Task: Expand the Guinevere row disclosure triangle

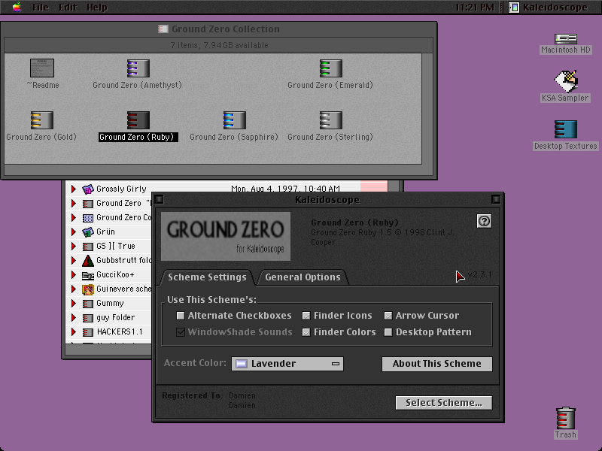Action: [x=73, y=289]
